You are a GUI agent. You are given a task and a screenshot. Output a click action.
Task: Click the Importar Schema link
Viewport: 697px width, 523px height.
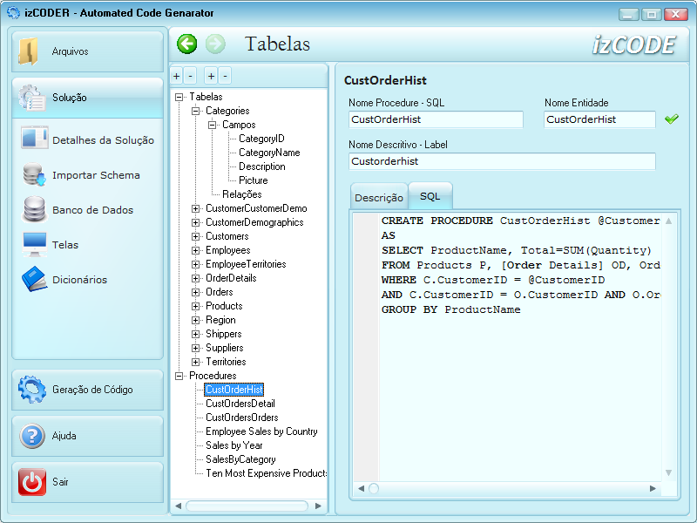coord(96,175)
